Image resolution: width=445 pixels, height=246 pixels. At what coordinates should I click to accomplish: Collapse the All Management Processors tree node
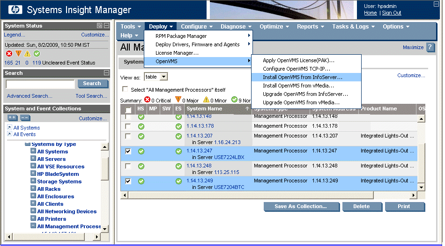33,225
